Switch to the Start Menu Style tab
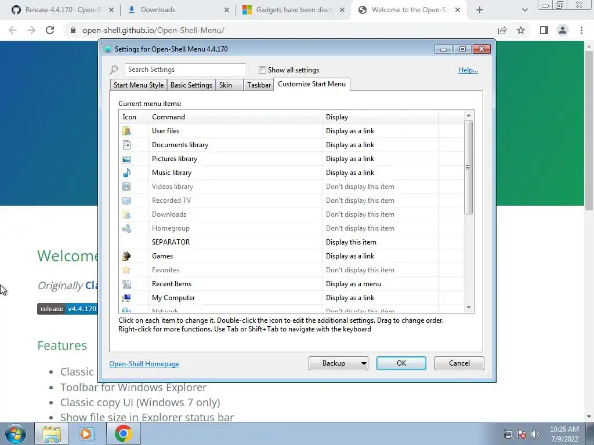594x445 pixels. (139, 85)
